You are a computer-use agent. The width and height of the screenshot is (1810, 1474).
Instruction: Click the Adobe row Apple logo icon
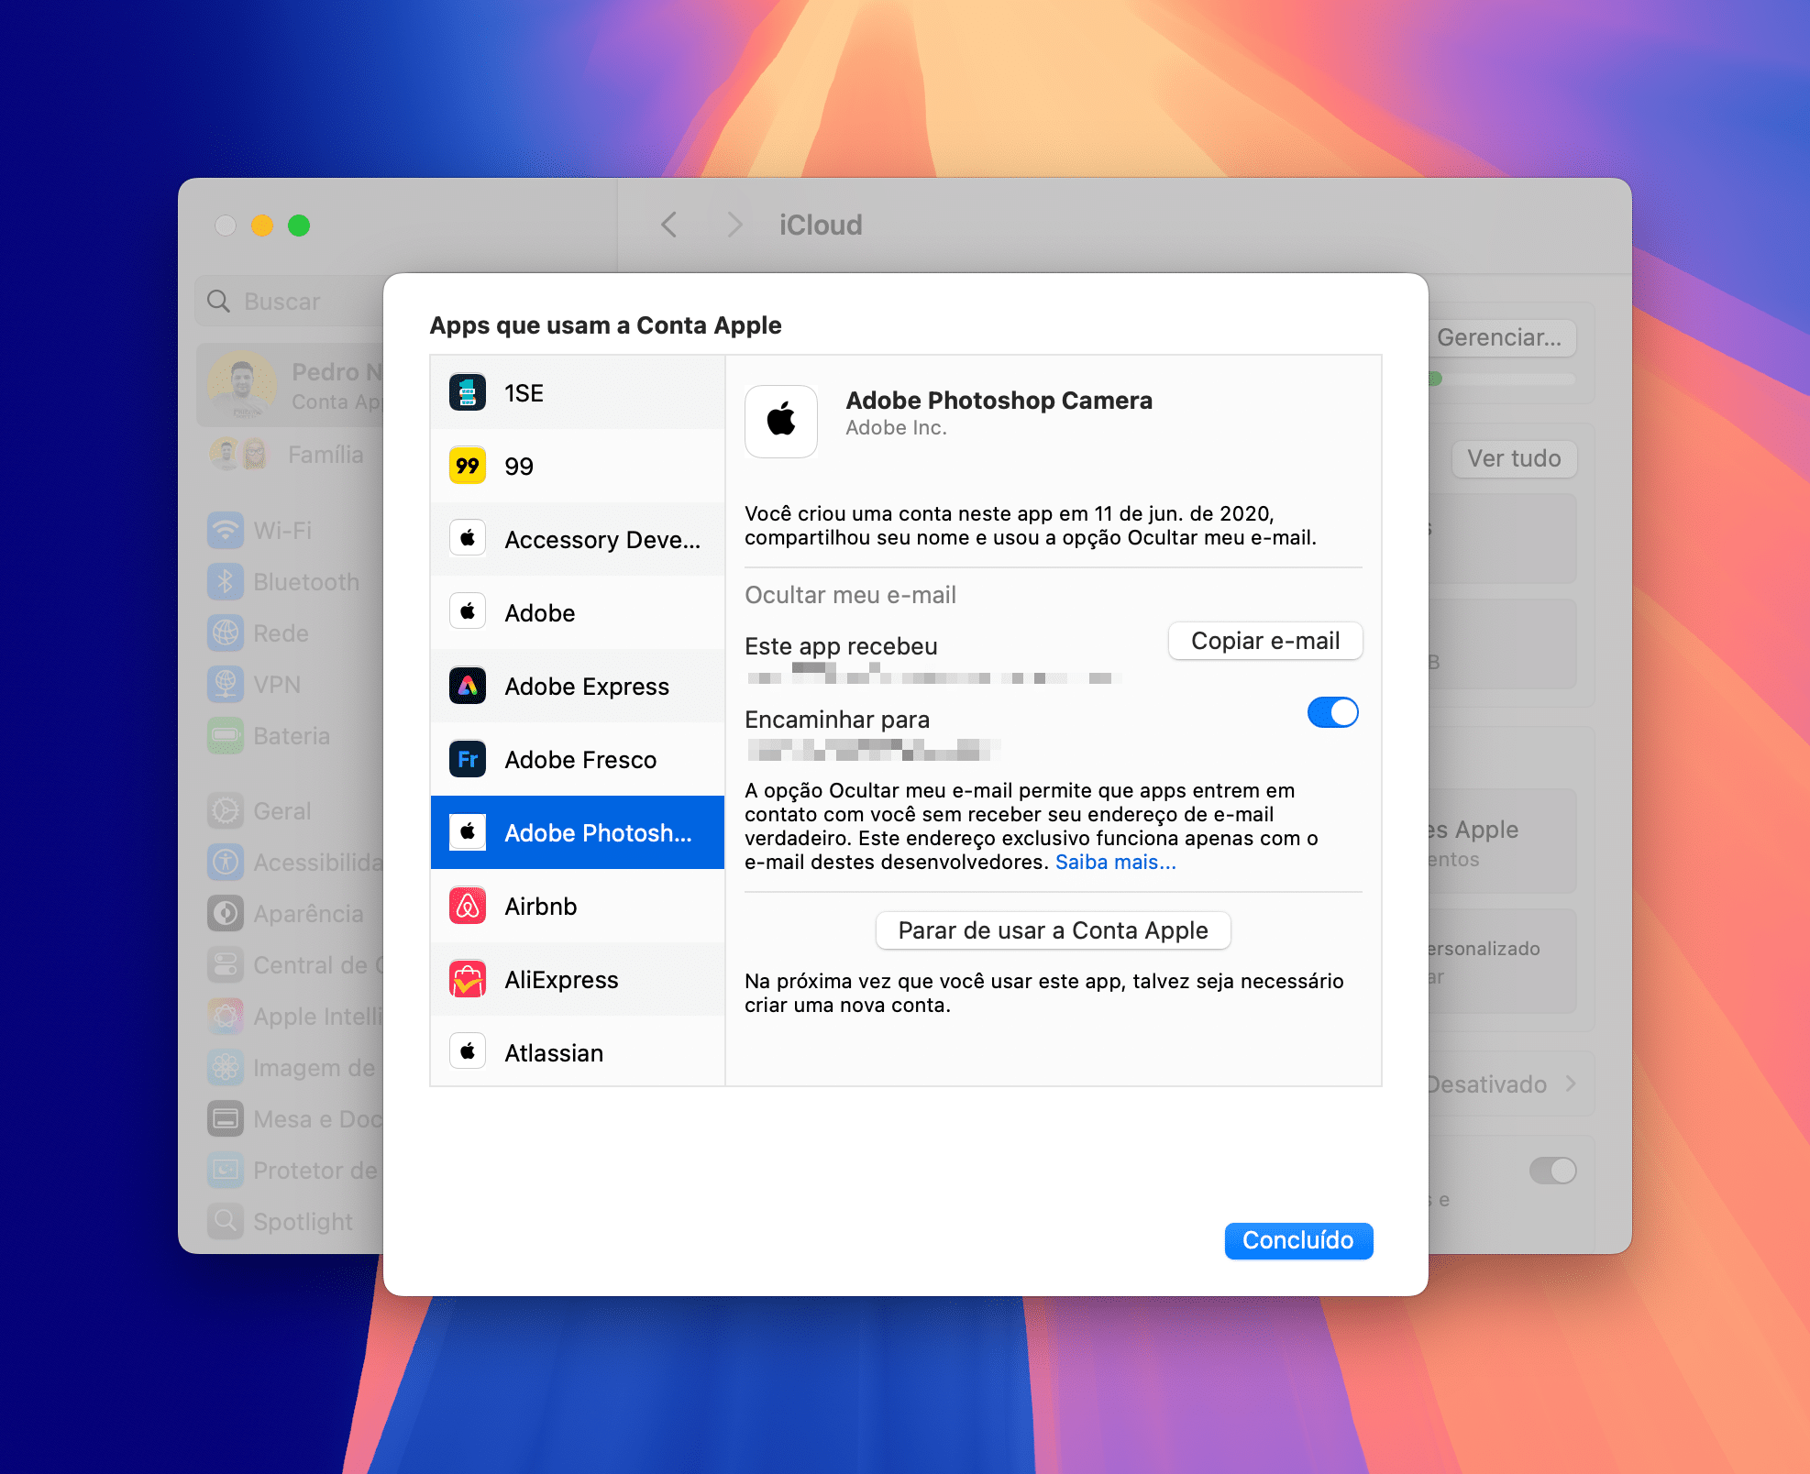(x=468, y=612)
